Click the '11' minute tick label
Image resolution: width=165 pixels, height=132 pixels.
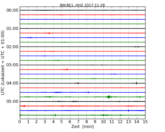[112, 122]
